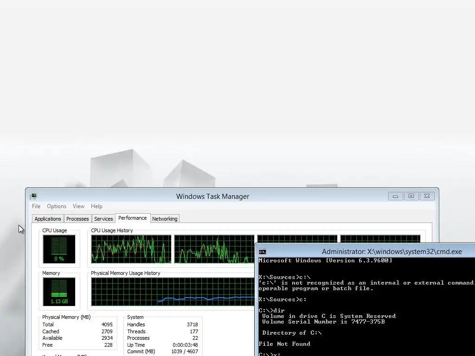The image size is (475, 356).
Task: Maximize the Windows Task Manager window
Action: point(411,196)
